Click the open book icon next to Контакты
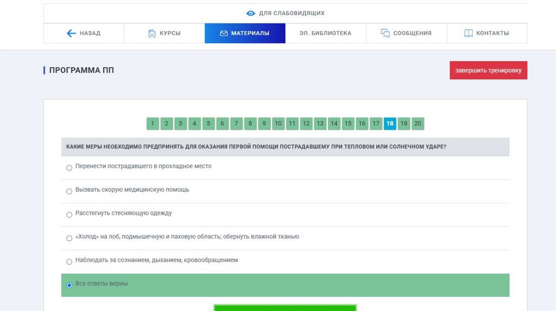556x311 pixels. 469,33
